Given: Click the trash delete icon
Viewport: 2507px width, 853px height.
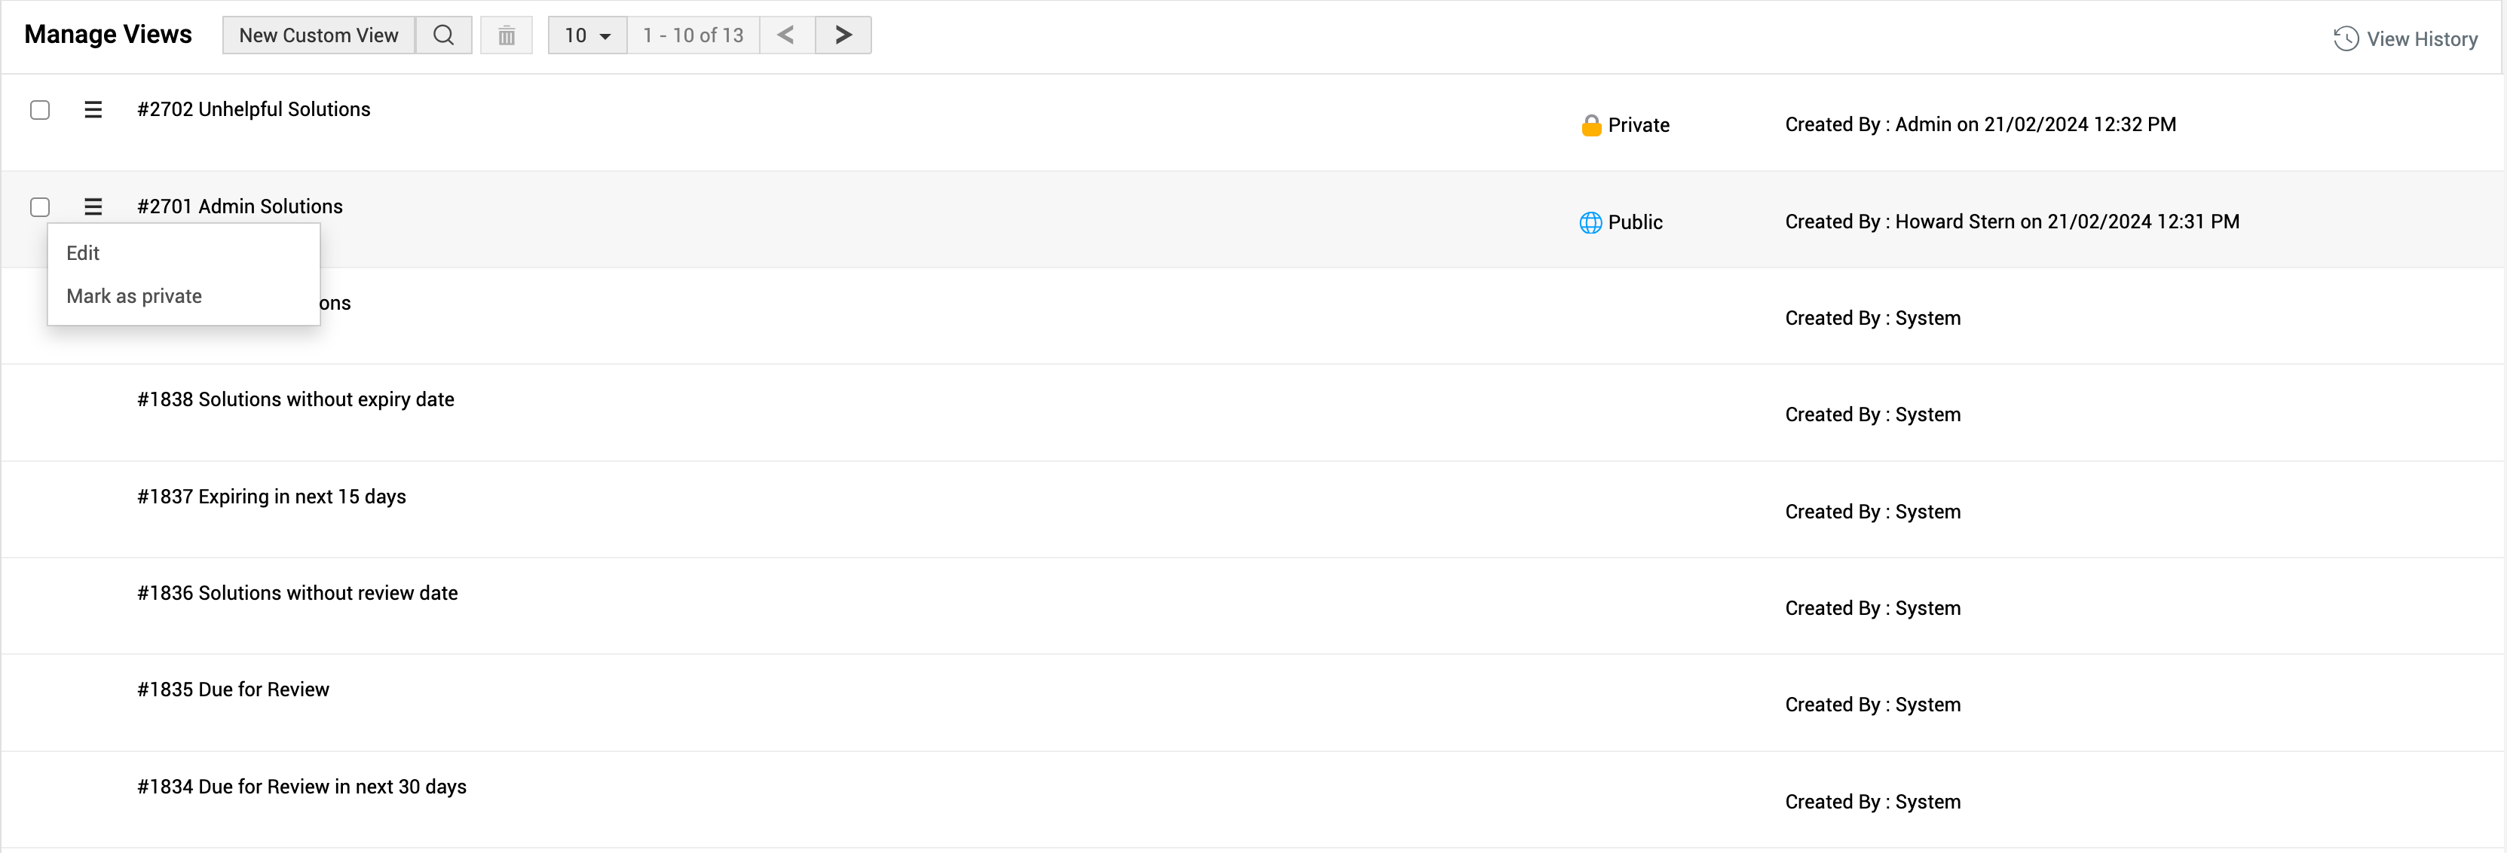Looking at the screenshot, I should click(x=506, y=36).
